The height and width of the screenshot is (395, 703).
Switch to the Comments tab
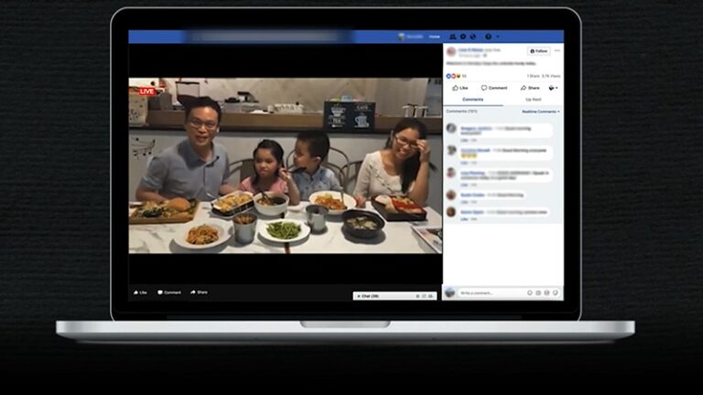point(473,100)
